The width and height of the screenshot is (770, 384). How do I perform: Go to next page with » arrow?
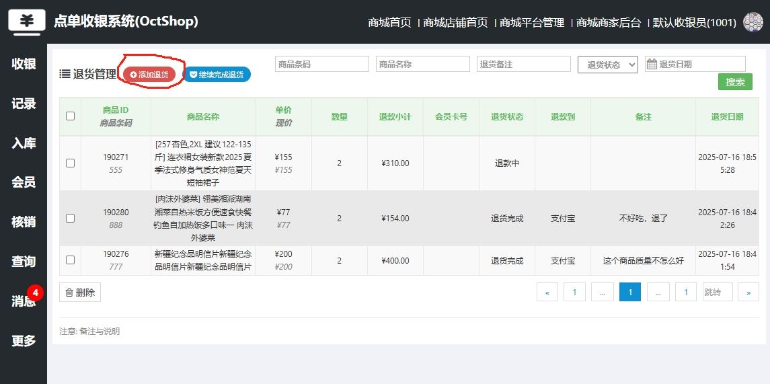[x=748, y=292]
